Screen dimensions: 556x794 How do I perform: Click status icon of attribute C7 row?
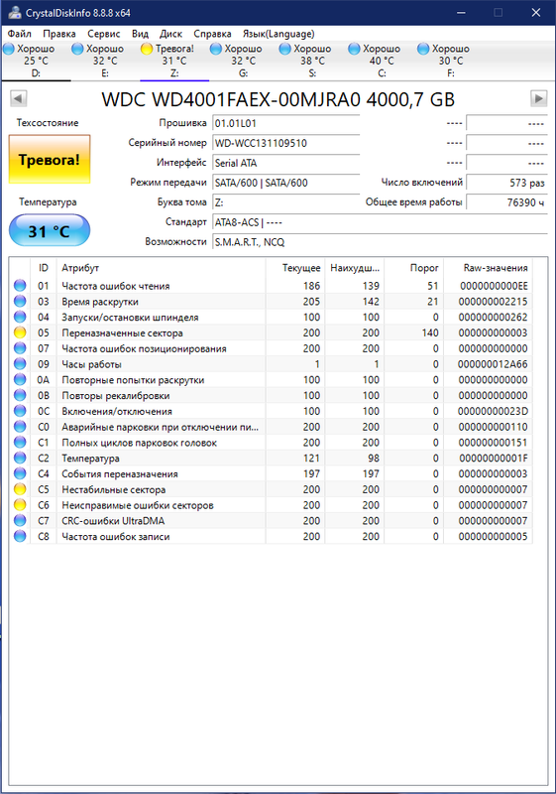click(x=20, y=520)
